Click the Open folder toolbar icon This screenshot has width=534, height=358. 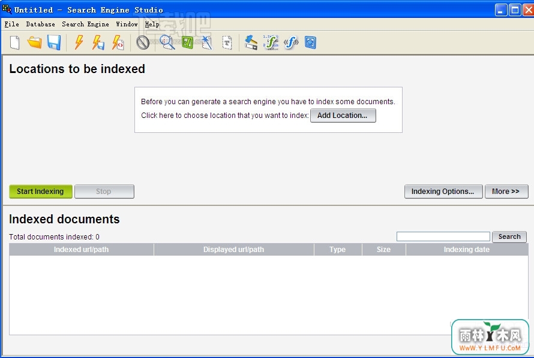pyautogui.click(x=34, y=43)
